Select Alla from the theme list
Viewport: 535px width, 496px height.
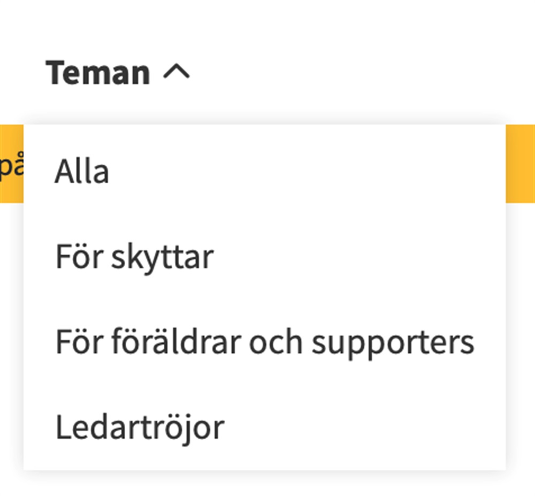coord(82,172)
